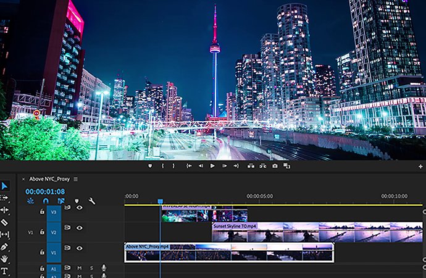Viewport: 426px width, 278px height.
Task: Select the Selection arrow tool
Action: [x=4, y=186]
